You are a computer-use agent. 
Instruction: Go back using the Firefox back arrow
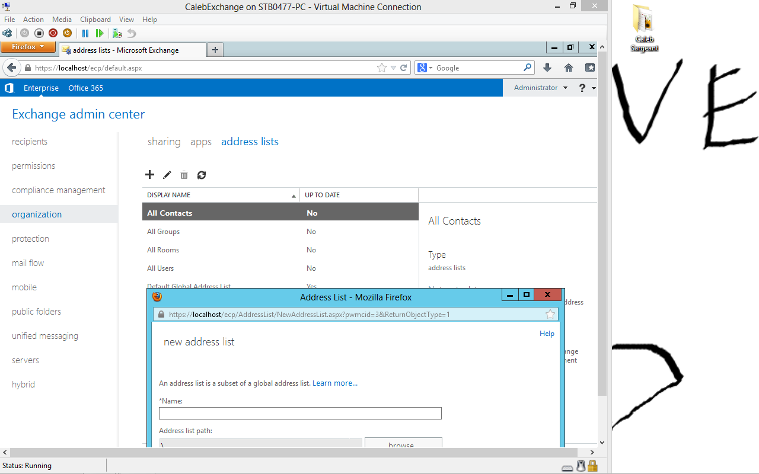(x=11, y=68)
